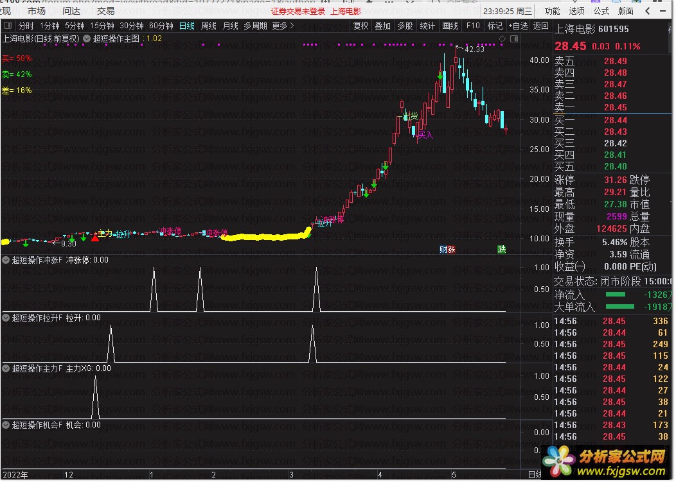Click the 2022年 timeline label
Image resolution: width=676 pixels, height=482 pixels.
15,475
